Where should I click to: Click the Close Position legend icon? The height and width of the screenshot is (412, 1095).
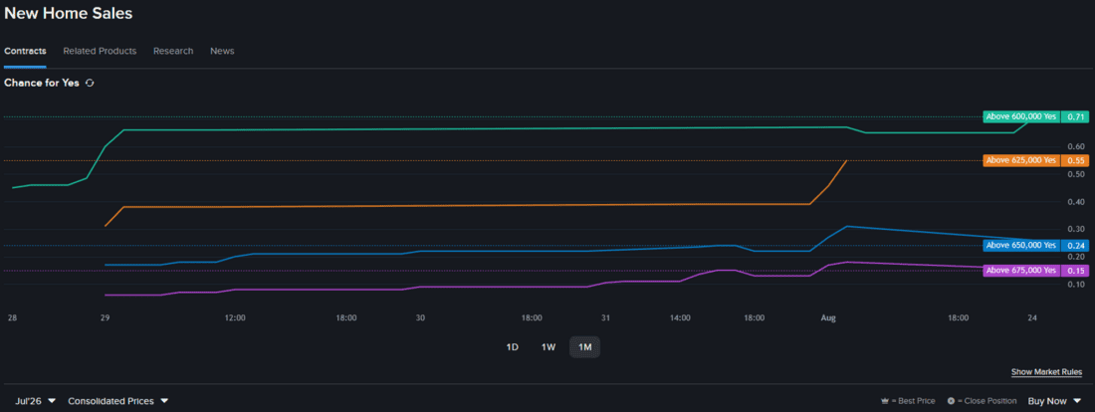pyautogui.click(x=951, y=401)
